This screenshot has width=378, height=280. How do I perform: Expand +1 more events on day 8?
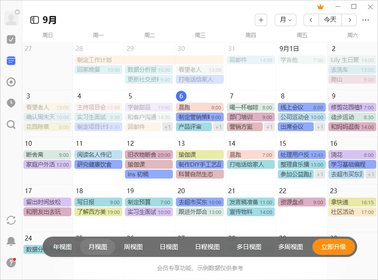320,127
